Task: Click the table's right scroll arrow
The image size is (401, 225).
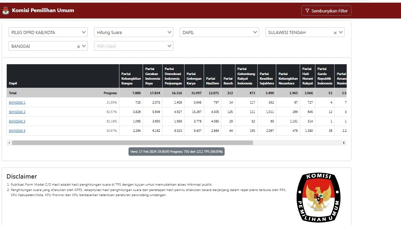Action: click(344, 143)
